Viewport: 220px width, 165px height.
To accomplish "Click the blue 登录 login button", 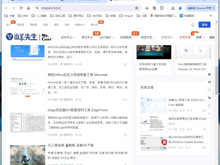I will pos(204,25).
